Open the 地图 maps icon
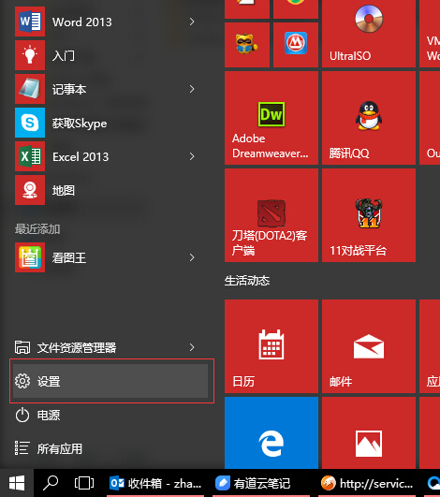 click(x=30, y=190)
